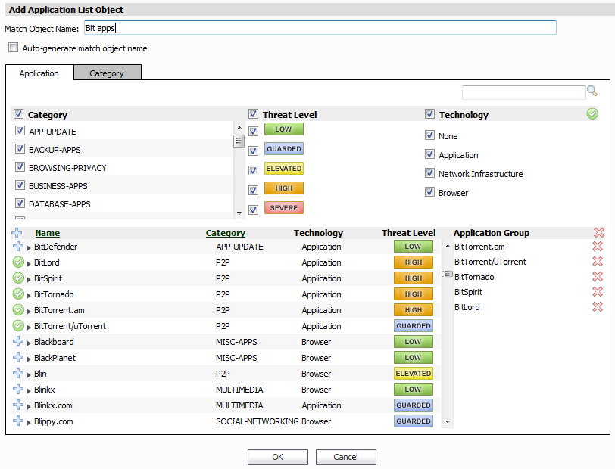Click the green check icon beside BitTornado row
615x469 pixels.
pyautogui.click(x=18, y=294)
